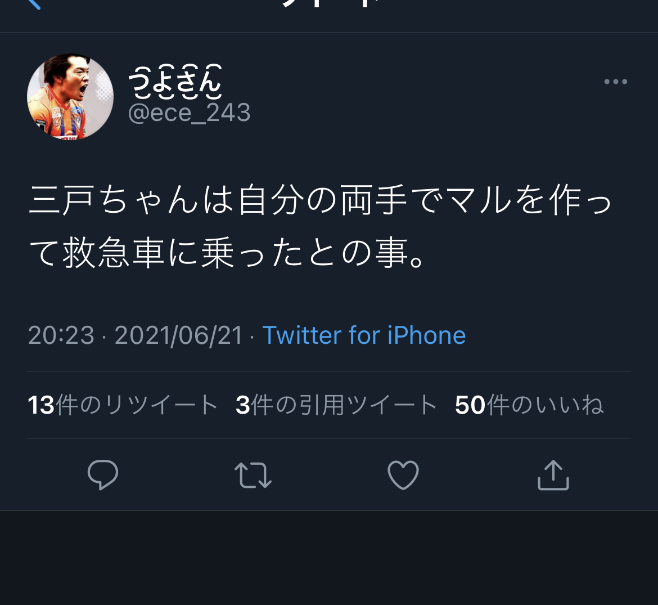Screen dimensions: 658x605
Task: Tap the number 3 quote count
Action: [243, 406]
